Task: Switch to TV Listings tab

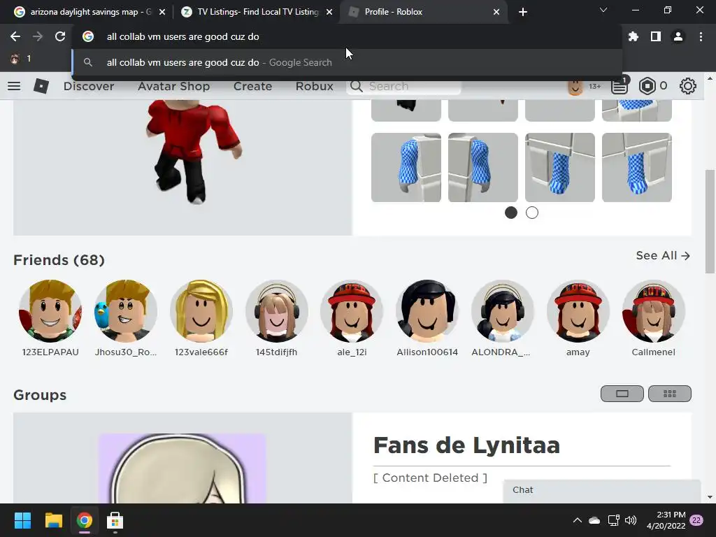Action: pos(257,12)
